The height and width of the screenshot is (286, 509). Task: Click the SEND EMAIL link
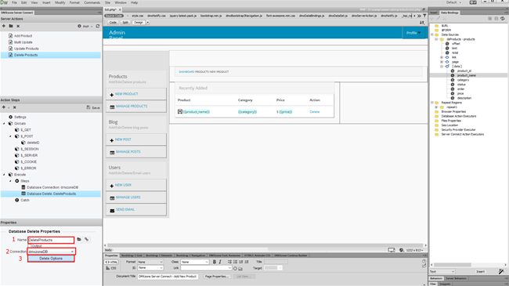point(125,210)
